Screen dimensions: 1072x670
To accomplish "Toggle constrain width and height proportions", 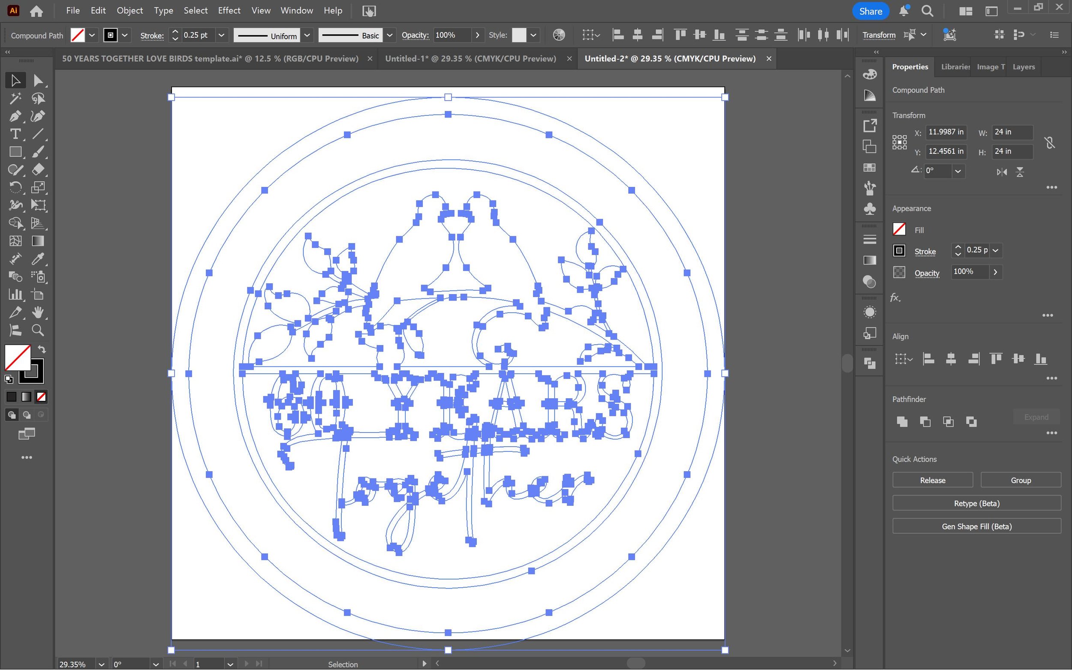I will [1049, 142].
